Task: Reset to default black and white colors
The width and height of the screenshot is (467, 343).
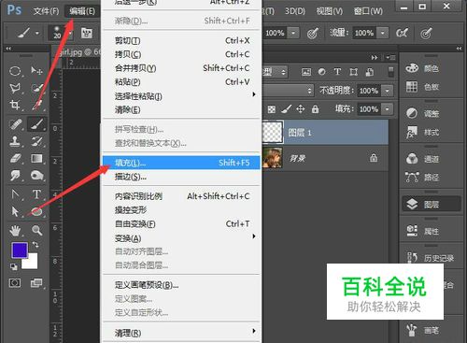Action: 14,266
